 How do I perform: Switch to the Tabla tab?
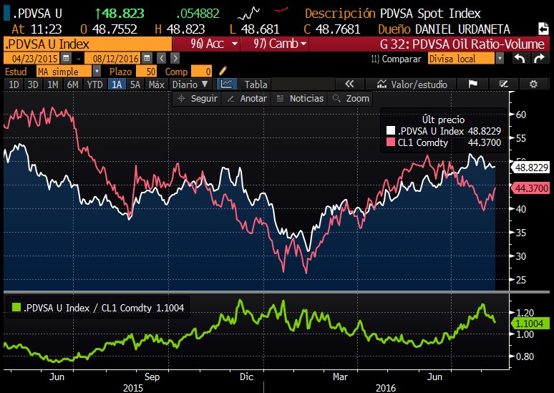[x=256, y=84]
